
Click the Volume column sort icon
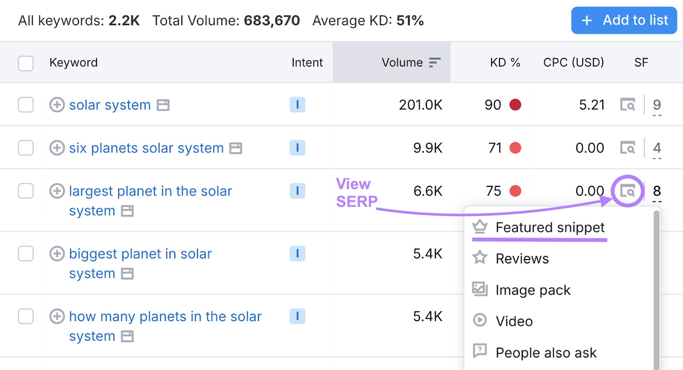[x=435, y=63]
